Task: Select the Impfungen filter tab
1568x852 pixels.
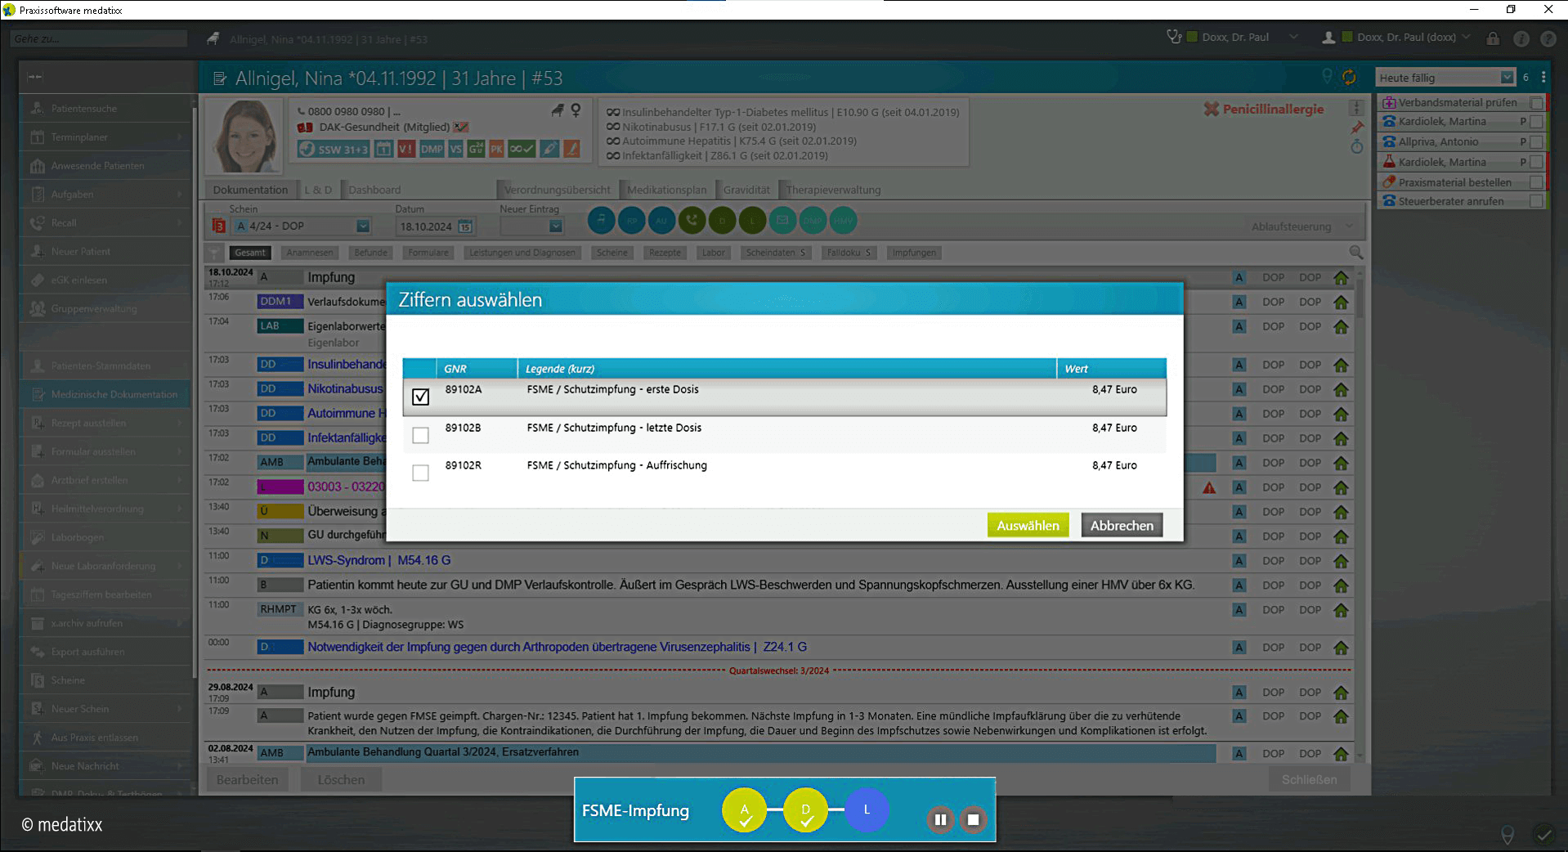Action: point(914,253)
